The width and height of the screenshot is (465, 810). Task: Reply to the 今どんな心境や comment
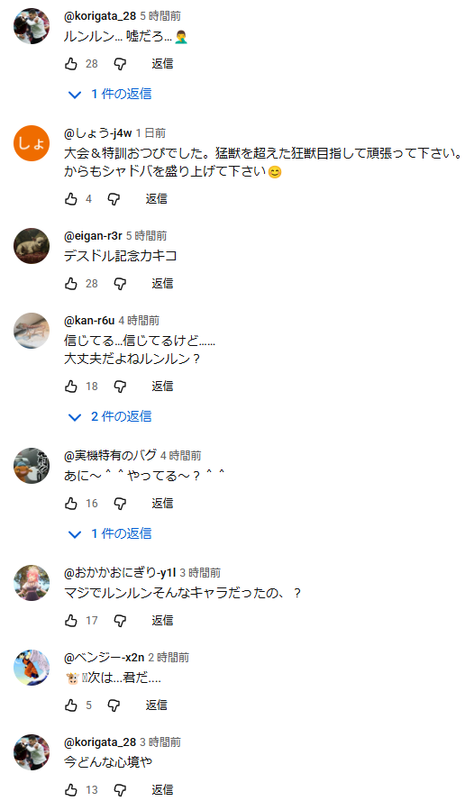[162, 790]
